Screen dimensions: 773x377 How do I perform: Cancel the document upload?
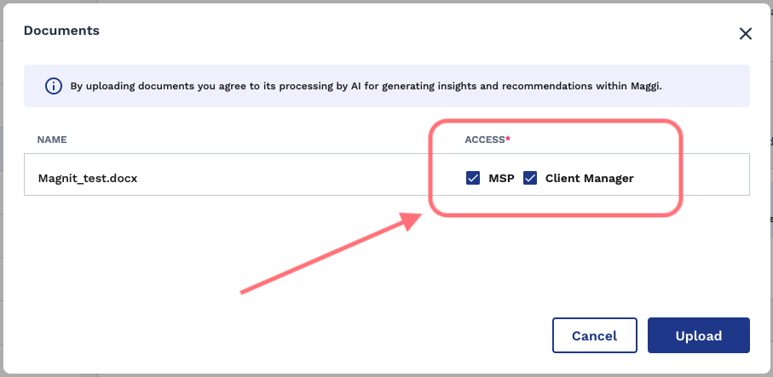[595, 335]
